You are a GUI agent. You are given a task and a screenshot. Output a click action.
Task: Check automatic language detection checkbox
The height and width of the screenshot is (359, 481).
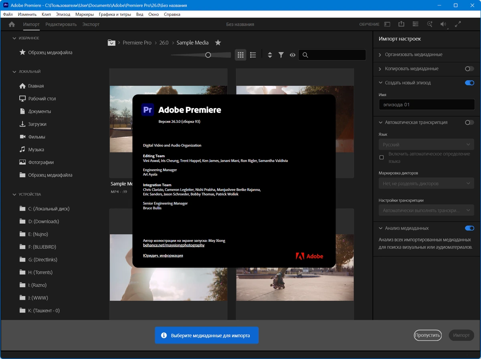pos(382,158)
